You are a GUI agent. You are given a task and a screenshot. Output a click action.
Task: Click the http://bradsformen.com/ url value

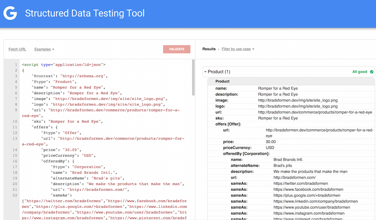tap(294, 178)
